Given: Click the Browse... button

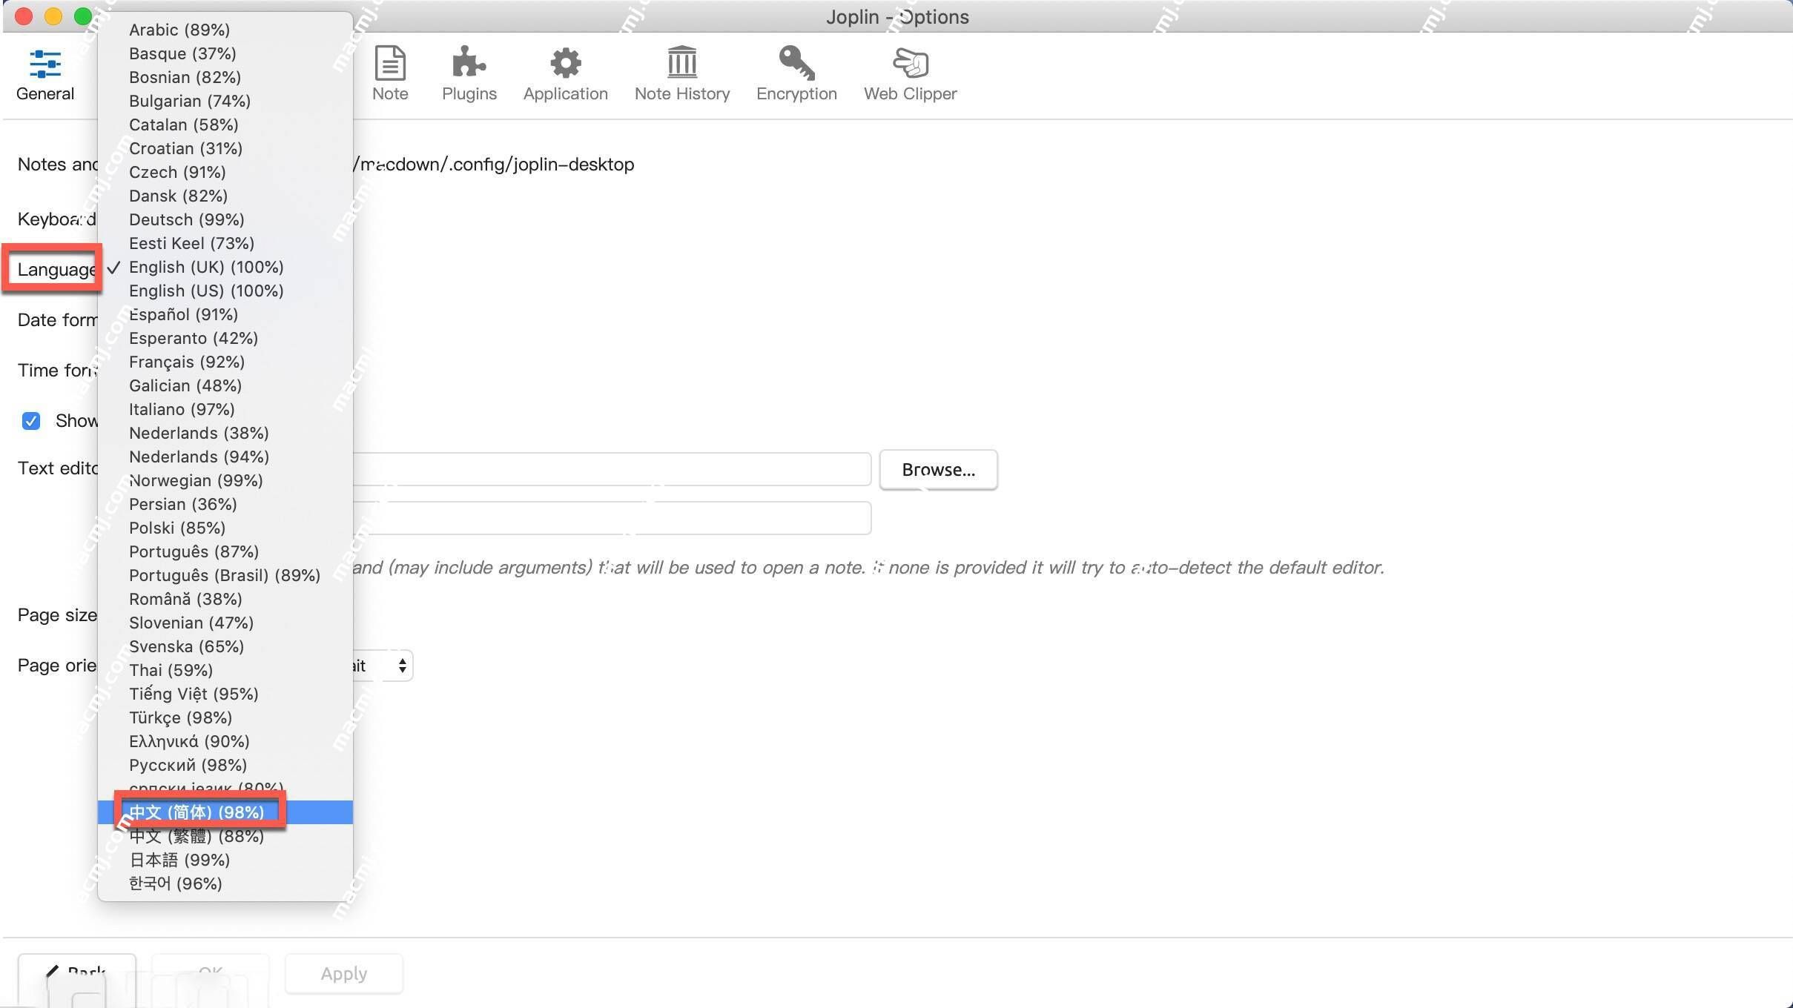Looking at the screenshot, I should coord(938,470).
